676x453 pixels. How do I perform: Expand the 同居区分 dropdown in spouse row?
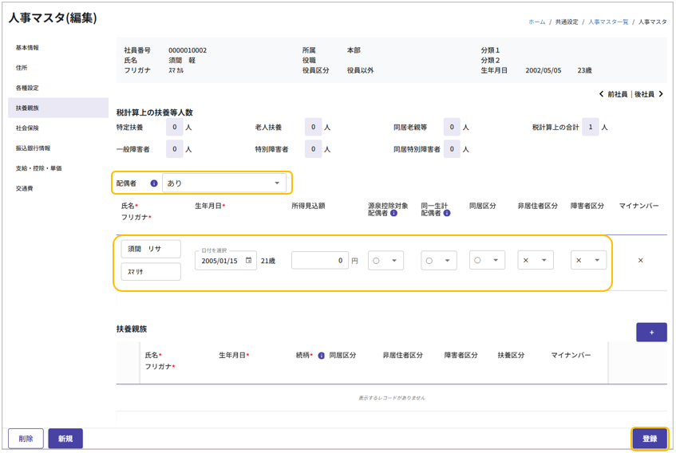(x=487, y=261)
